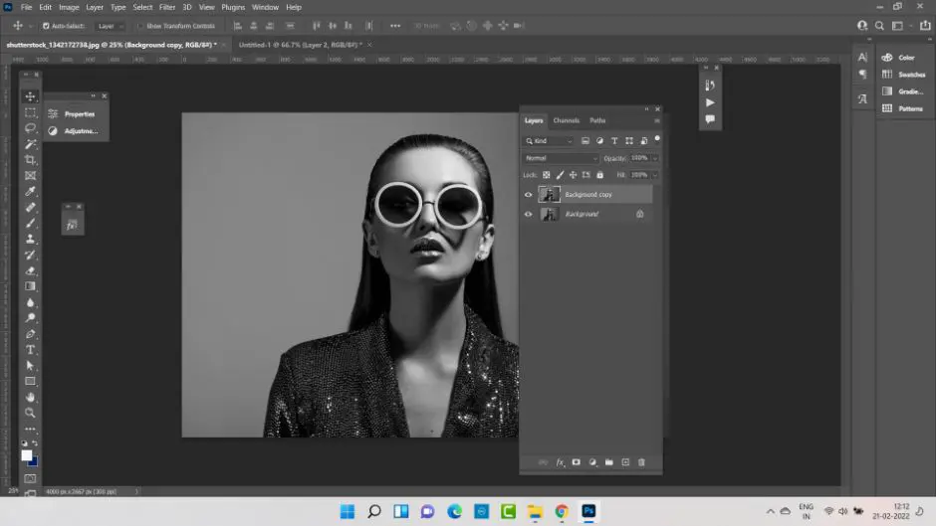Viewport: 936px width, 526px height.
Task: Add a layer mask from Layers panel
Action: (x=576, y=462)
